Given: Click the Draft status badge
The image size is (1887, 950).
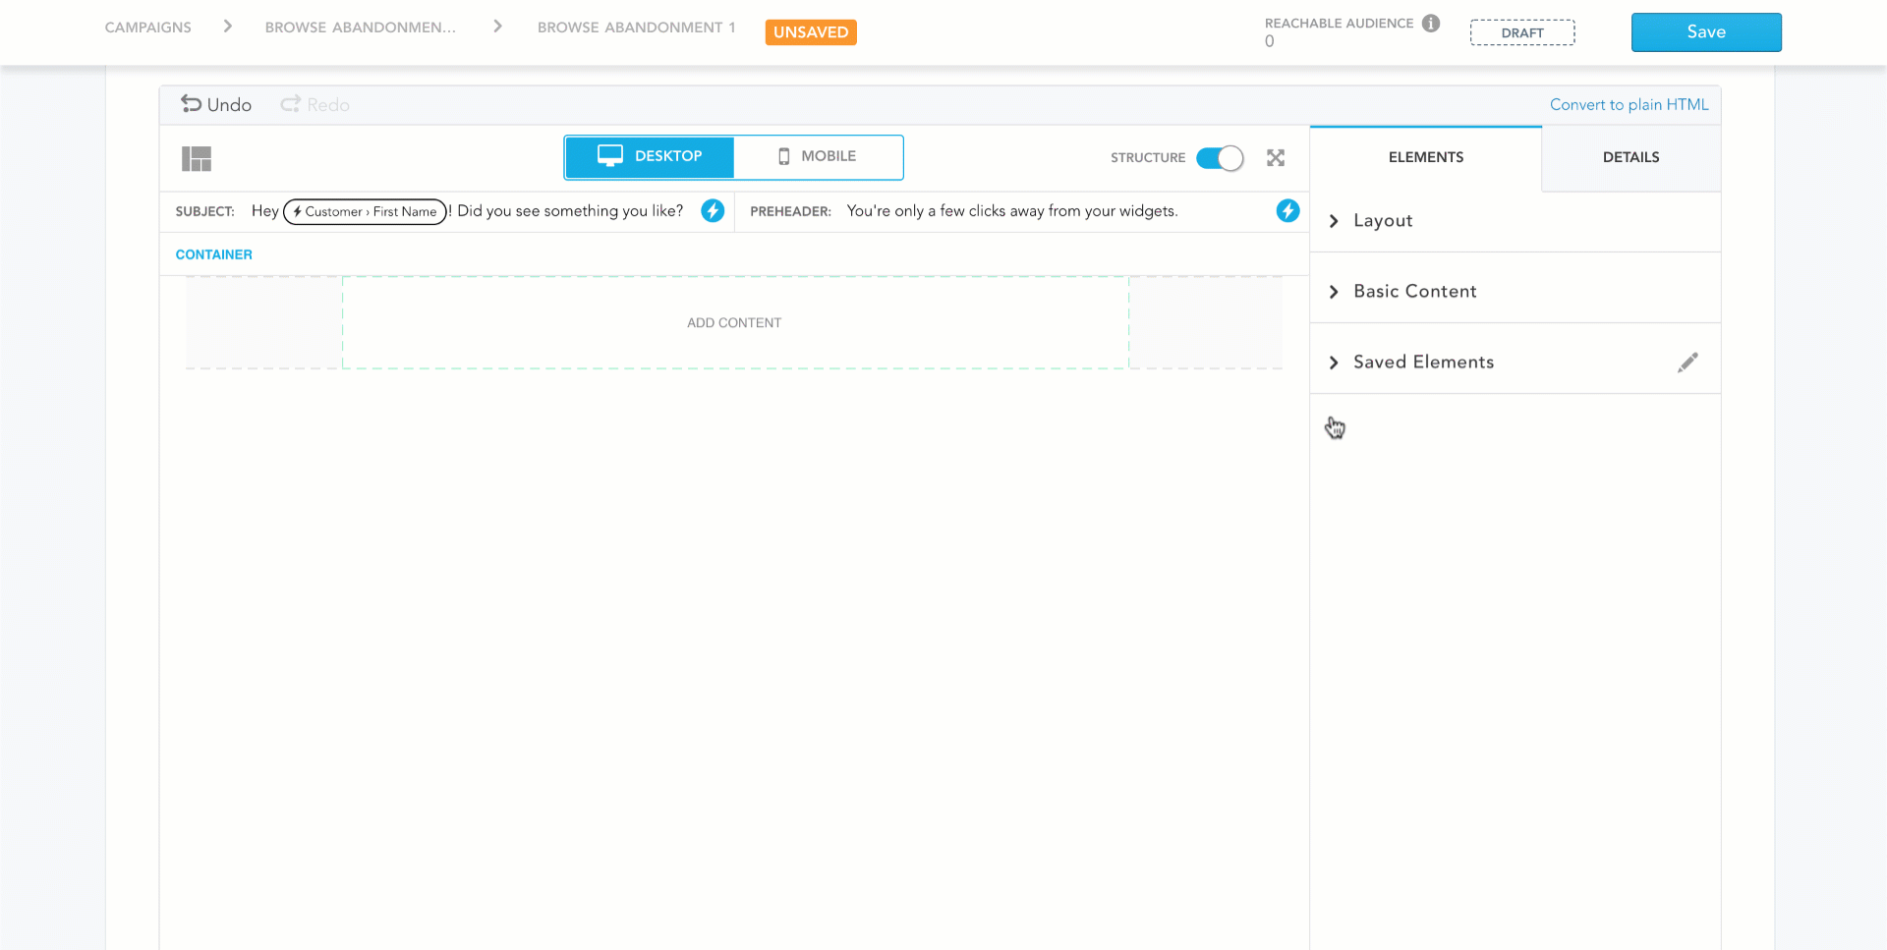Looking at the screenshot, I should pyautogui.click(x=1522, y=32).
